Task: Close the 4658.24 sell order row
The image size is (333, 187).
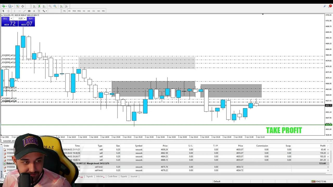Action: pyautogui.click(x=328, y=150)
